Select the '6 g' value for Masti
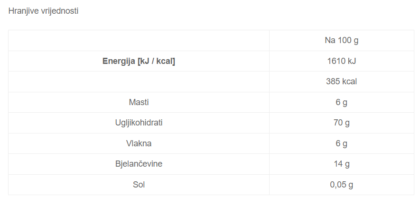Screen dimensions: 420x214 click(x=341, y=102)
